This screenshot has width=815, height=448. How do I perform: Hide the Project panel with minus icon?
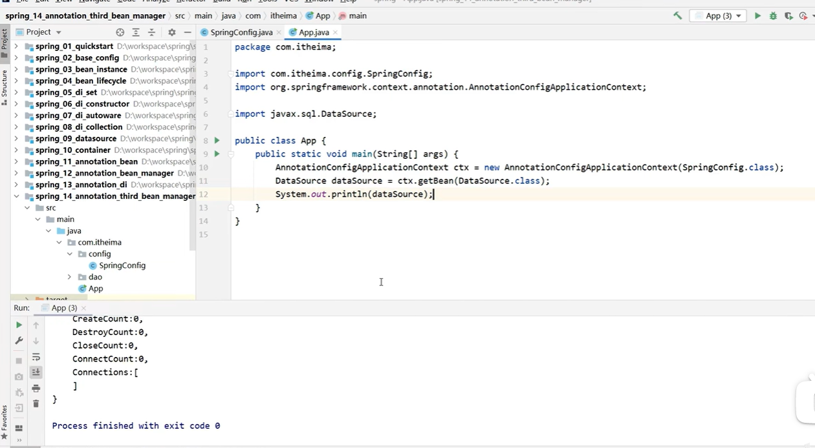pyautogui.click(x=187, y=32)
